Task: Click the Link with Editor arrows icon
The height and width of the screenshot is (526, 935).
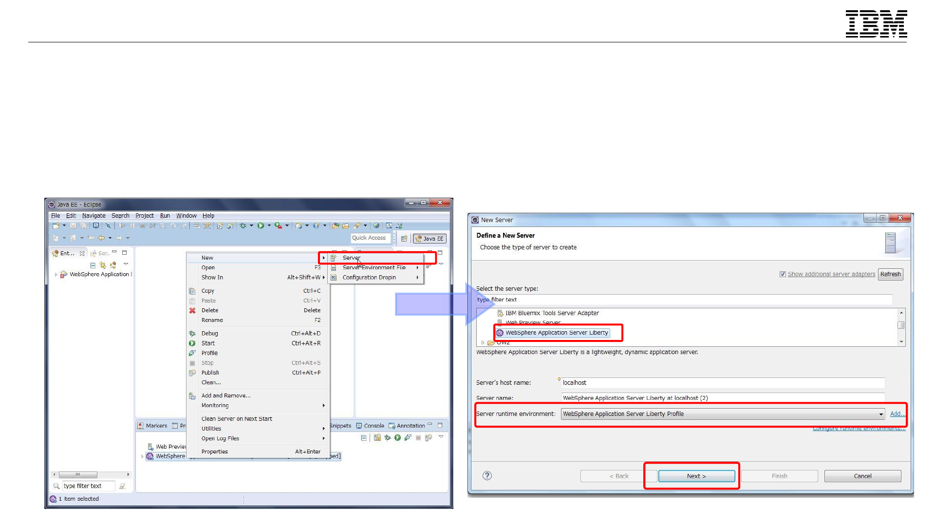Action: [103, 265]
